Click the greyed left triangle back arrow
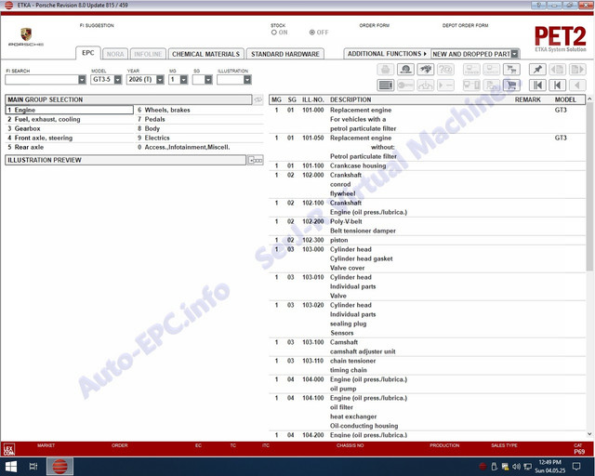Screen dimensions: 595x476 tap(577, 85)
